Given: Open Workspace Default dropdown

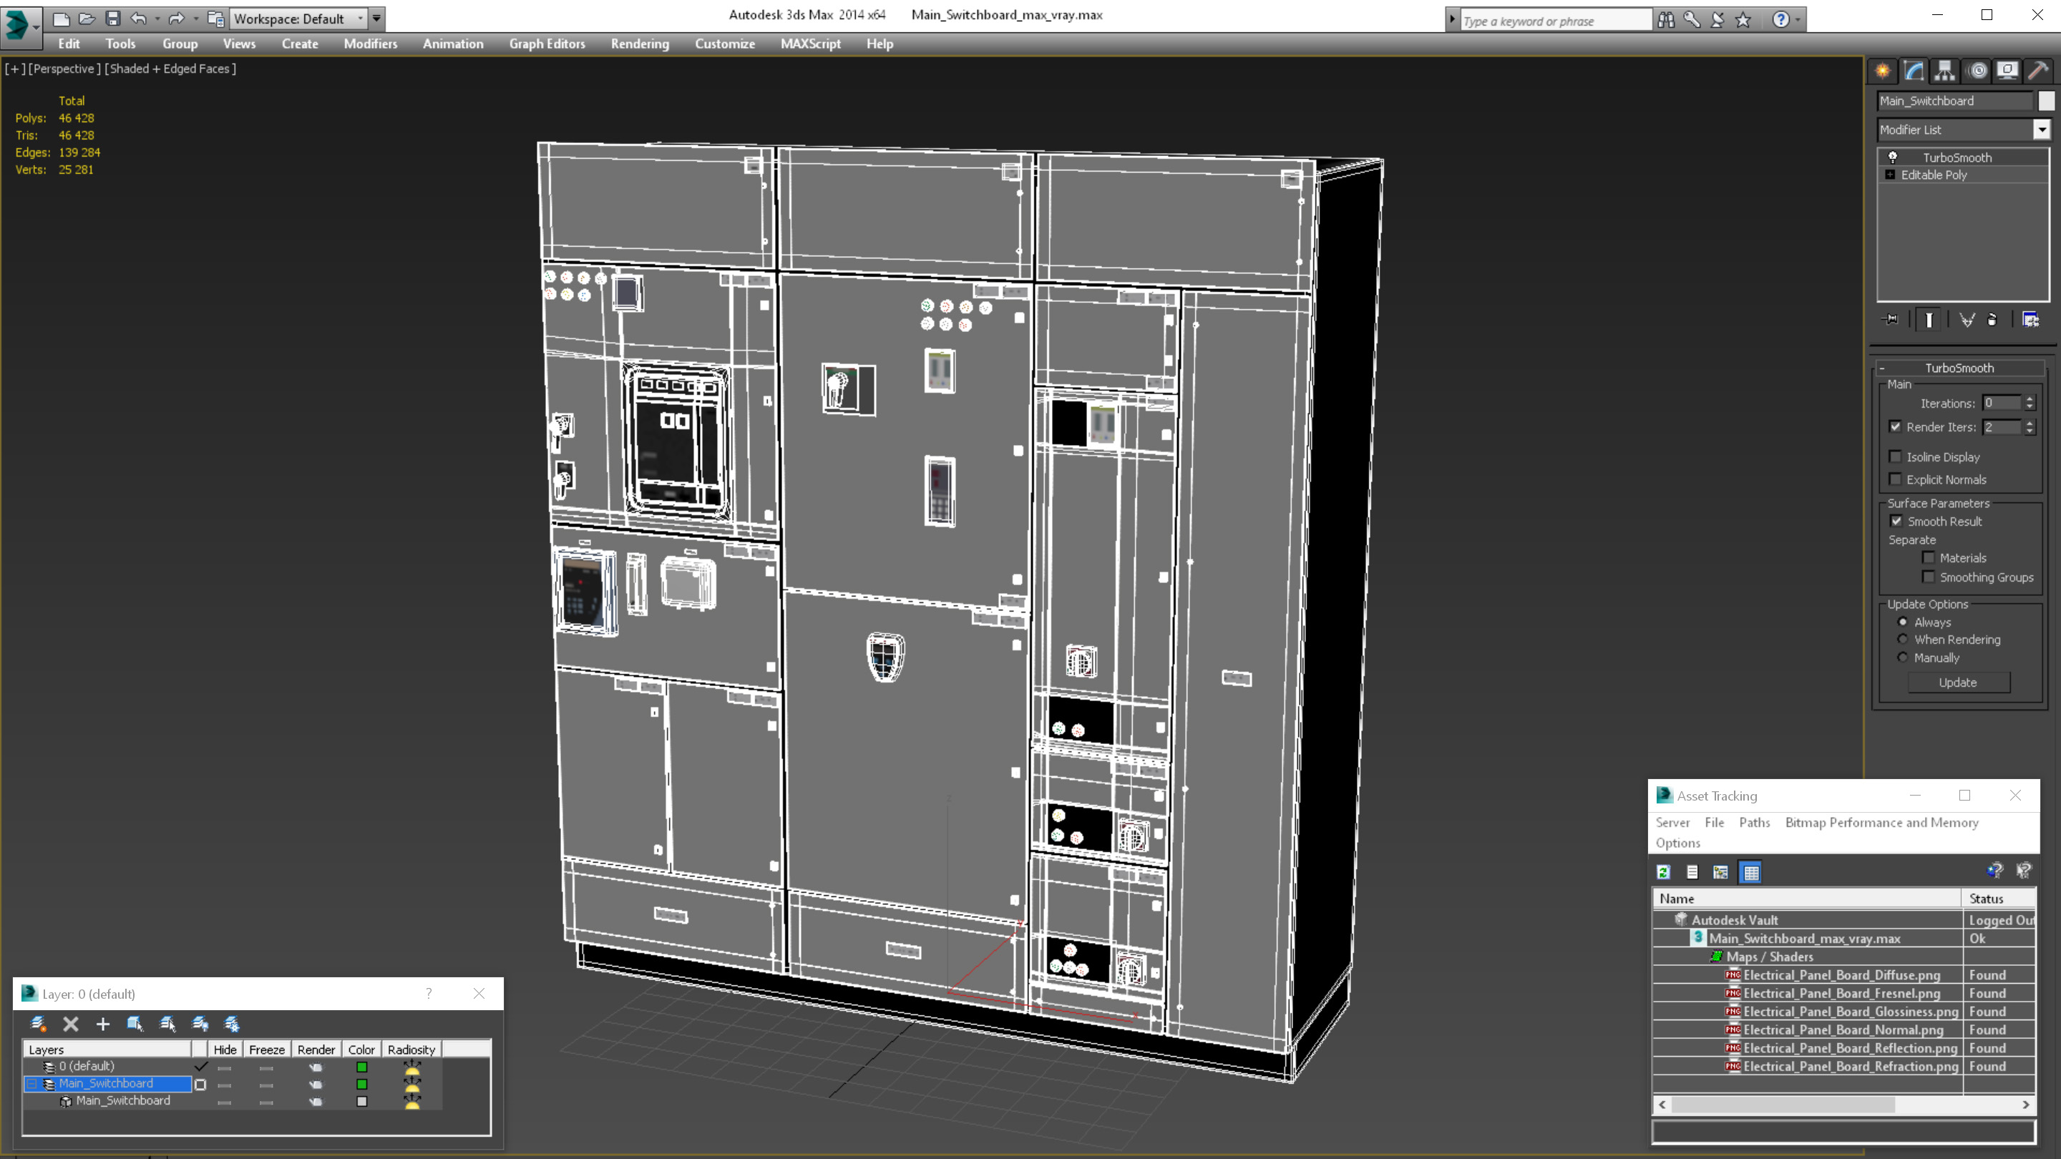Looking at the screenshot, I should coord(360,19).
